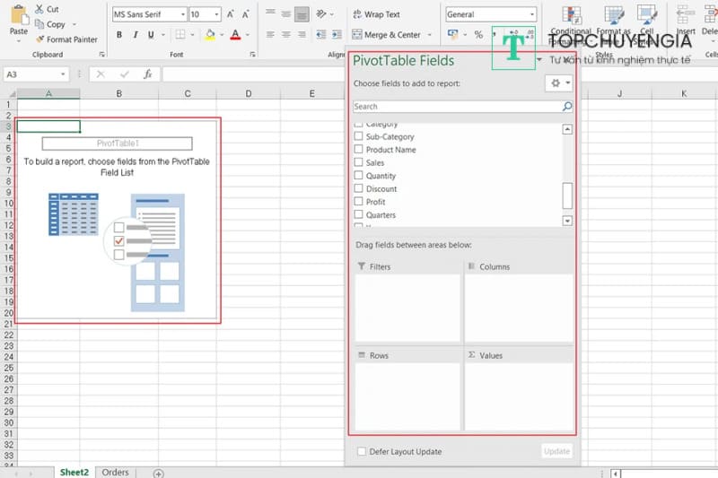Add a new sheet with plus icon
This screenshot has width=718, height=478.
pos(159,473)
